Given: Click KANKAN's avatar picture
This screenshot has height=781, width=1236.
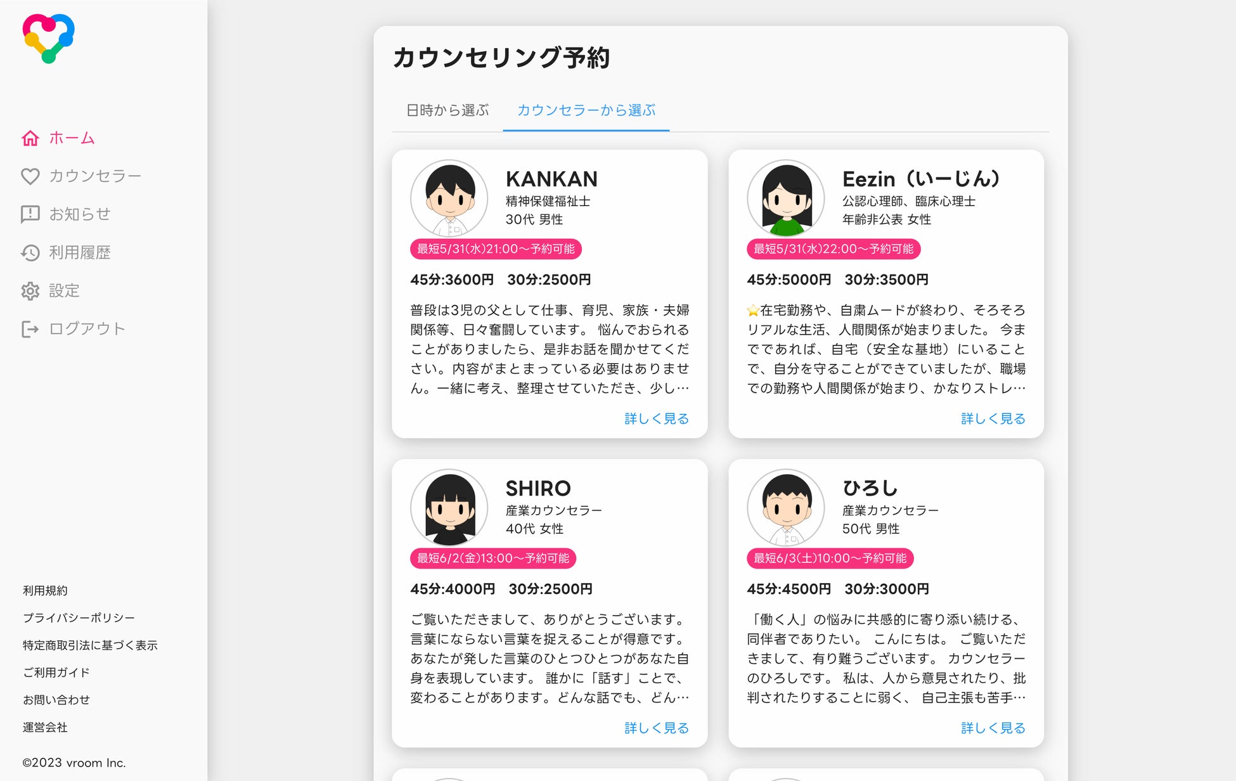Looking at the screenshot, I should (x=449, y=198).
